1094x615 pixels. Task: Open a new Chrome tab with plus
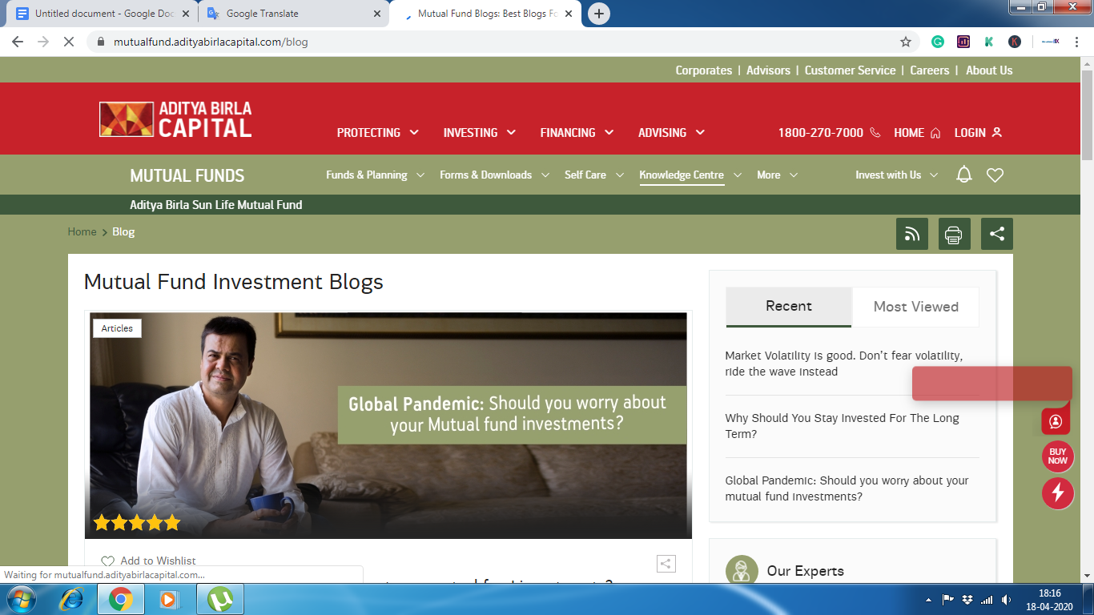pyautogui.click(x=598, y=14)
